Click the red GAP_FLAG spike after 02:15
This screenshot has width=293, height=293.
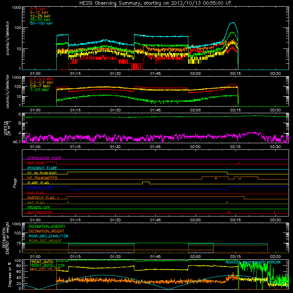pyautogui.click(x=239, y=163)
